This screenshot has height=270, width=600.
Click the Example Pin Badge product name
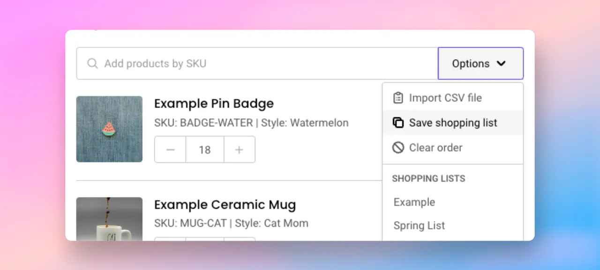coord(214,103)
